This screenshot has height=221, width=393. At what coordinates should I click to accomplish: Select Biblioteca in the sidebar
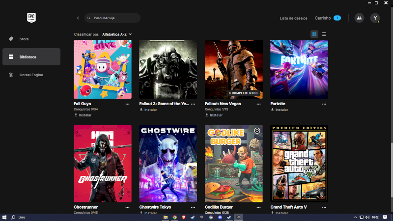point(31,57)
